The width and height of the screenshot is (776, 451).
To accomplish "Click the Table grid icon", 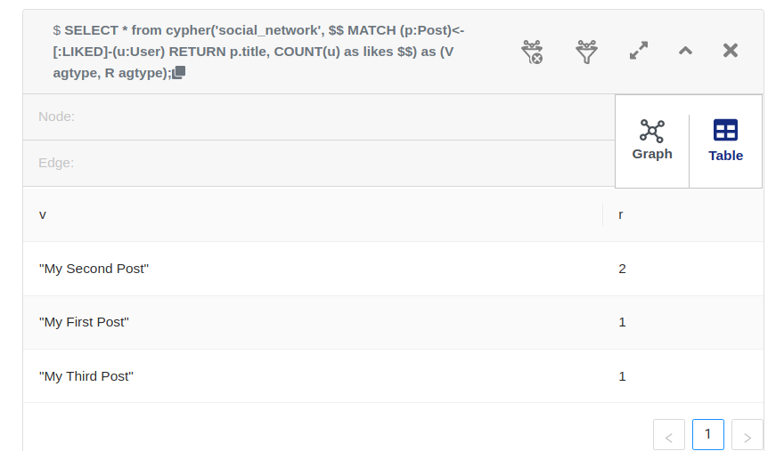I will pos(725,131).
